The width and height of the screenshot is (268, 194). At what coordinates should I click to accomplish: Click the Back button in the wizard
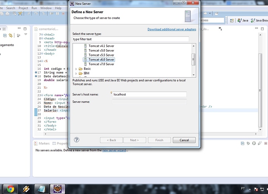(111, 140)
